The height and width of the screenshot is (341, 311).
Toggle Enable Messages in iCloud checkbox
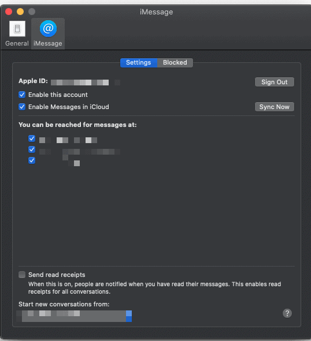22,107
